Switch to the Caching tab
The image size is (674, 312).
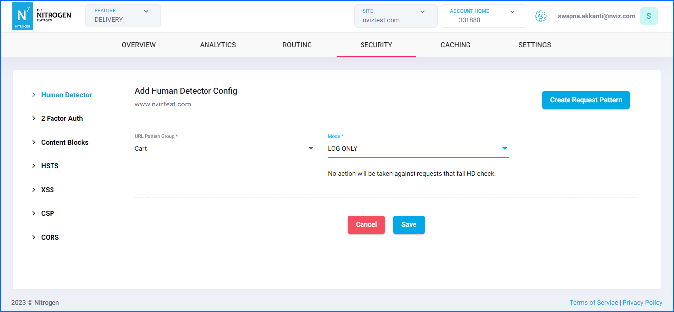click(455, 45)
